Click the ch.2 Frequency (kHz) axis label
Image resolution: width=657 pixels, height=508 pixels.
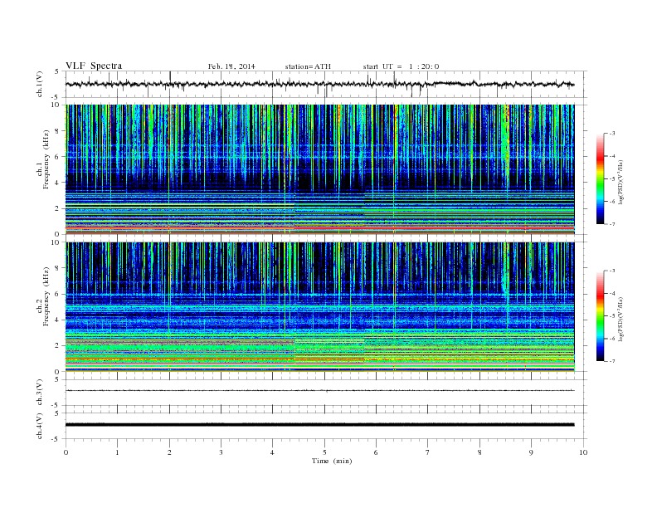(43, 297)
